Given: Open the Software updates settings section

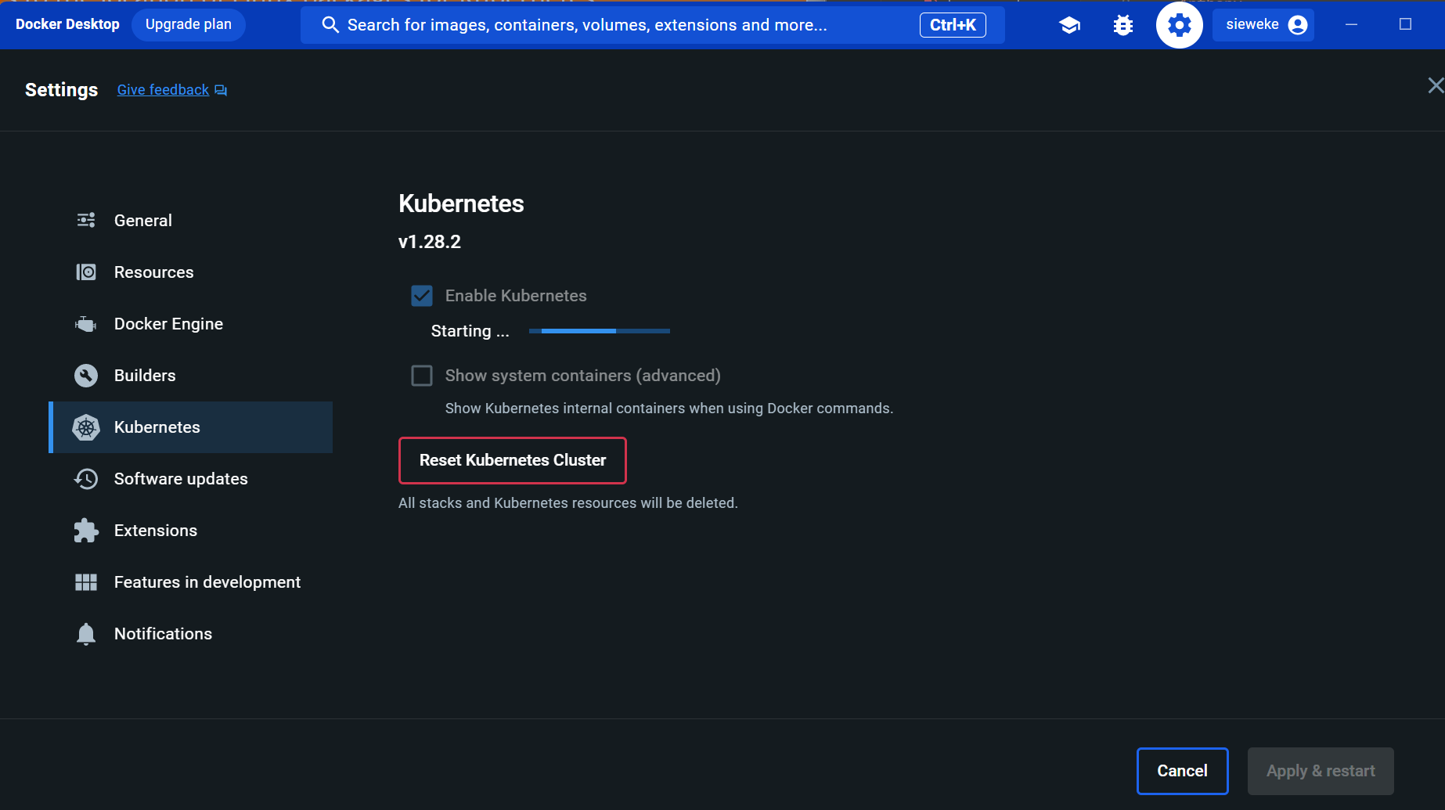Looking at the screenshot, I should 191,479.
